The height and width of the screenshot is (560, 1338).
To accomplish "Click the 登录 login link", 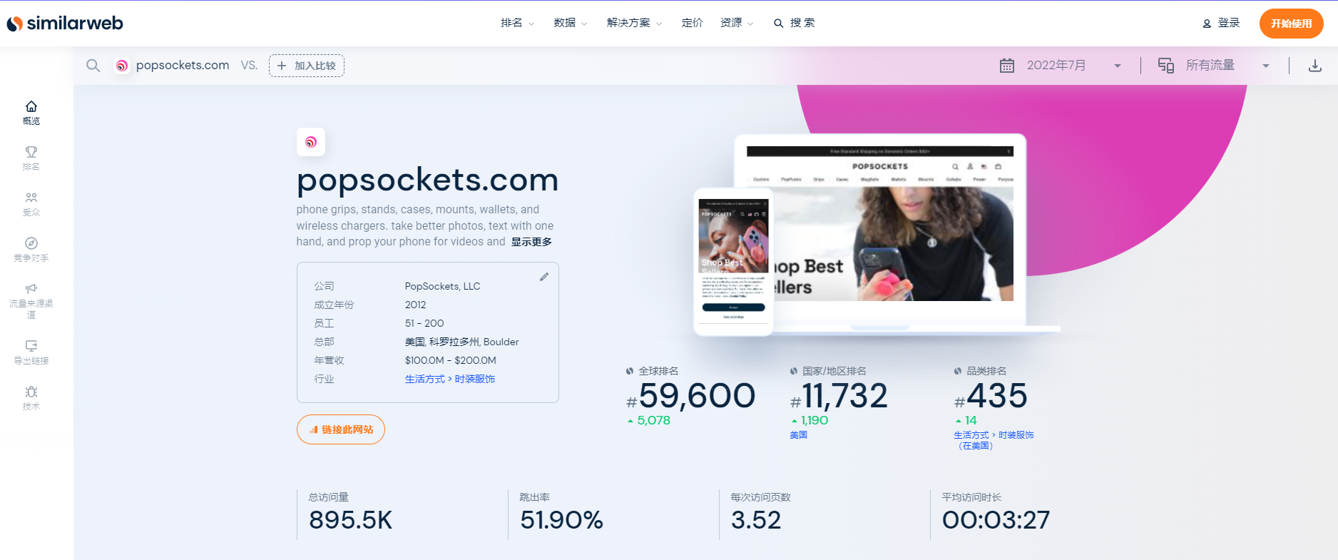I will (x=1221, y=23).
